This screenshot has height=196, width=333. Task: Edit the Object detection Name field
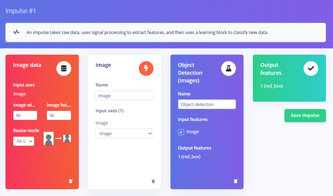[x=207, y=104]
